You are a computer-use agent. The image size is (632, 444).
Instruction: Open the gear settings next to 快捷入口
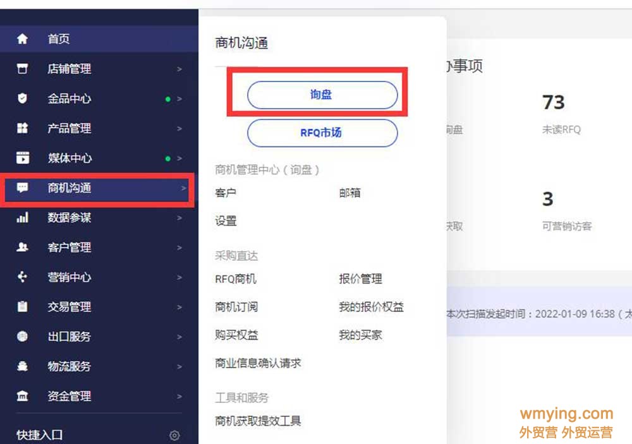174,435
